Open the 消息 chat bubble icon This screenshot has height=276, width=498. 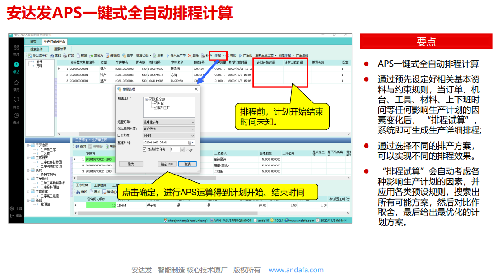pyautogui.click(x=16, y=100)
